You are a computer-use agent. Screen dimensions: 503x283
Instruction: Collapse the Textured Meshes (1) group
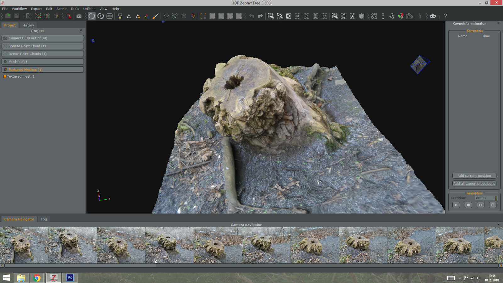(x=42, y=69)
